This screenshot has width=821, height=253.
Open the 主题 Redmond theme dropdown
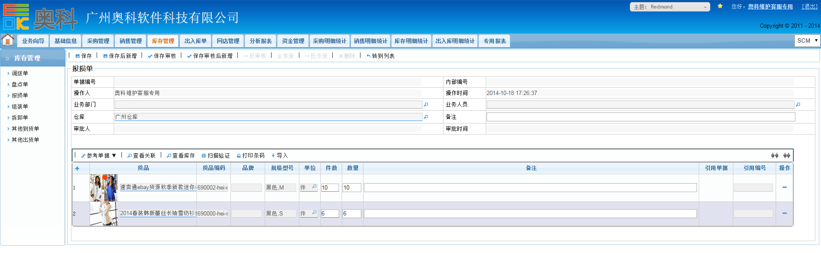click(x=670, y=7)
